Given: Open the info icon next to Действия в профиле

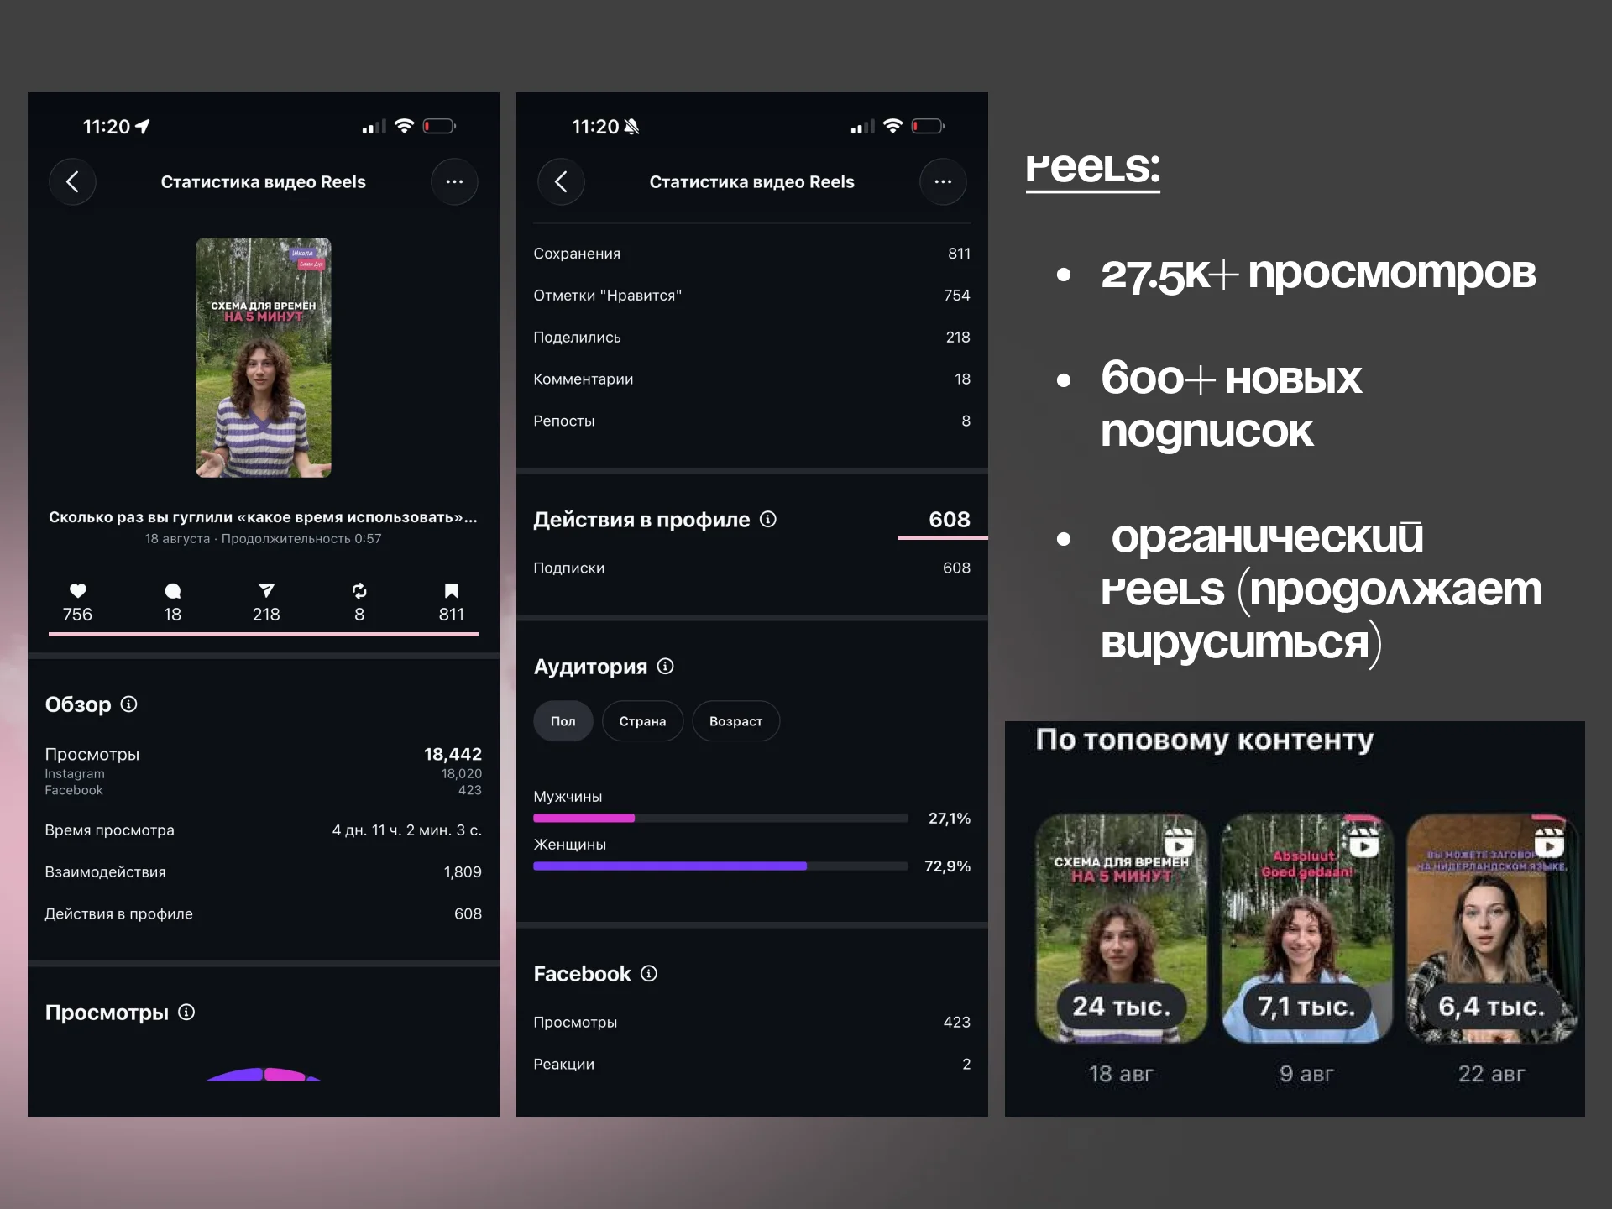Looking at the screenshot, I should coord(768,519).
